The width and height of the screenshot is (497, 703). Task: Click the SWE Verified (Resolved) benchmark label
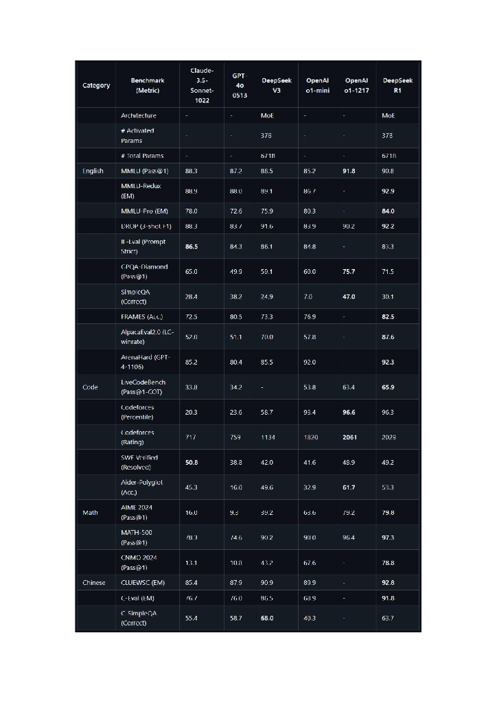[139, 462]
